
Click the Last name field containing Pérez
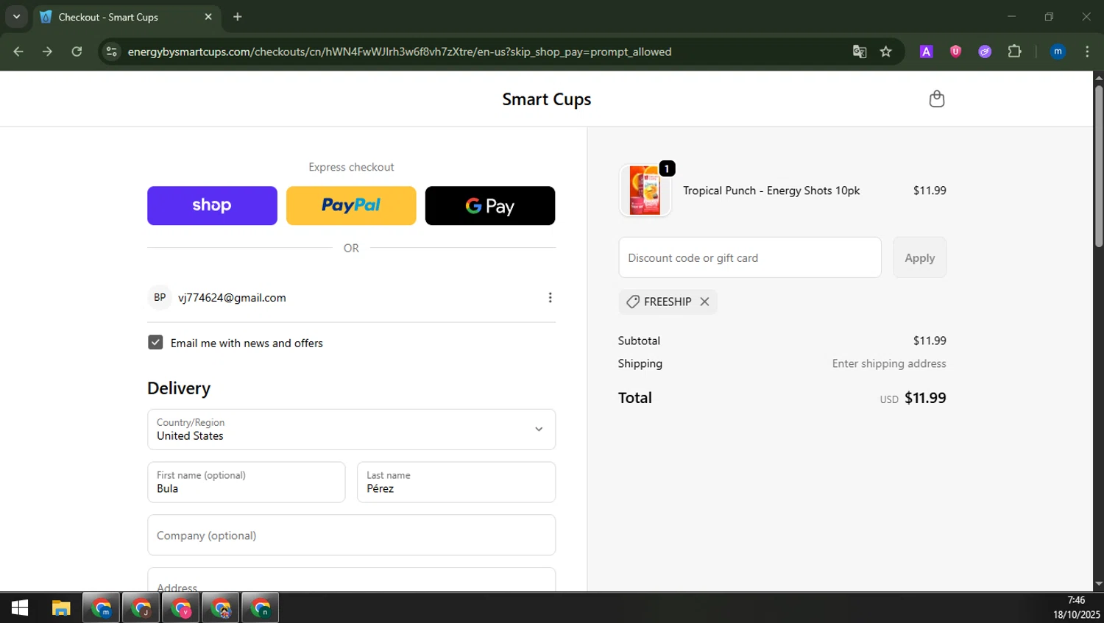[456, 482]
